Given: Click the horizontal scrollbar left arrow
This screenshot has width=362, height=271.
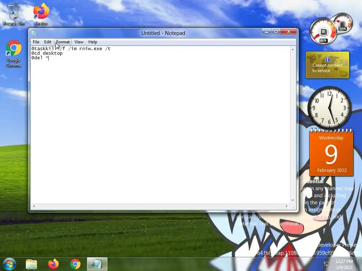Looking at the screenshot, I should point(34,206).
